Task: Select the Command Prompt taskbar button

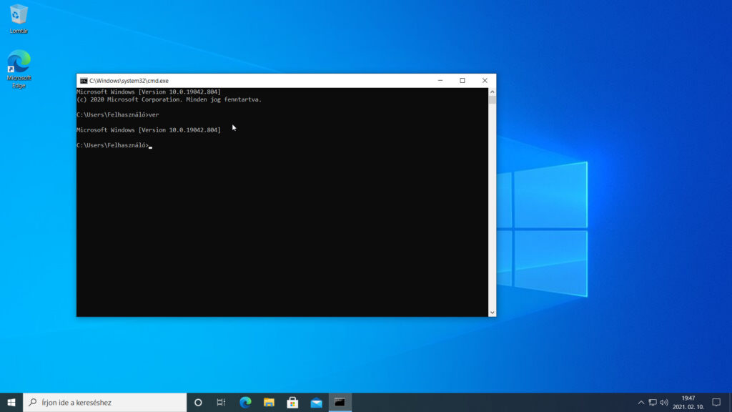Action: click(340, 402)
